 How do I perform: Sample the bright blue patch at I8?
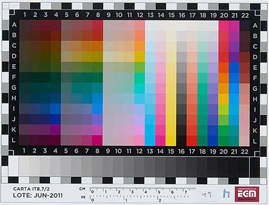coord(98,109)
